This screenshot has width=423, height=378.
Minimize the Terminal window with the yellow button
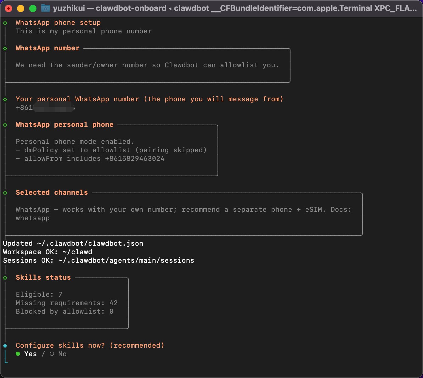pos(21,8)
